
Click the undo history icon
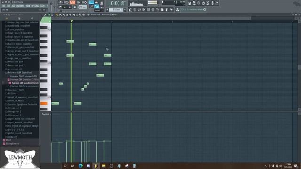click(x=203, y=3)
